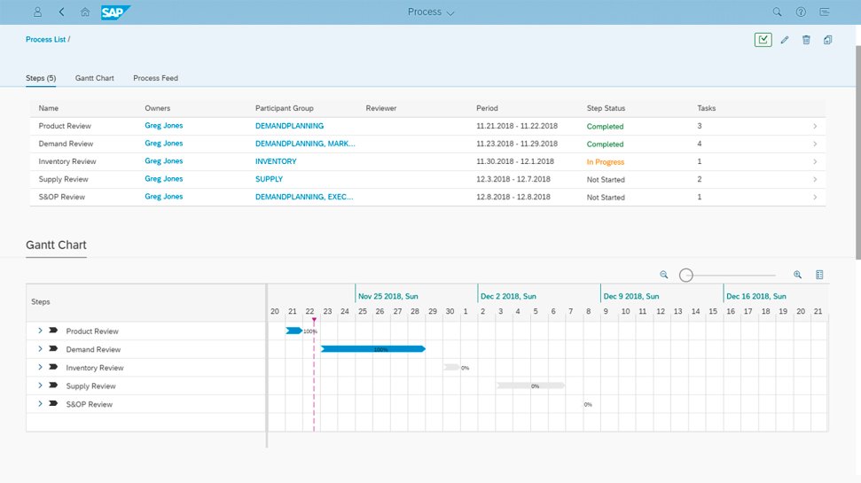
Task: Go back with the back arrow
Action: click(x=61, y=12)
